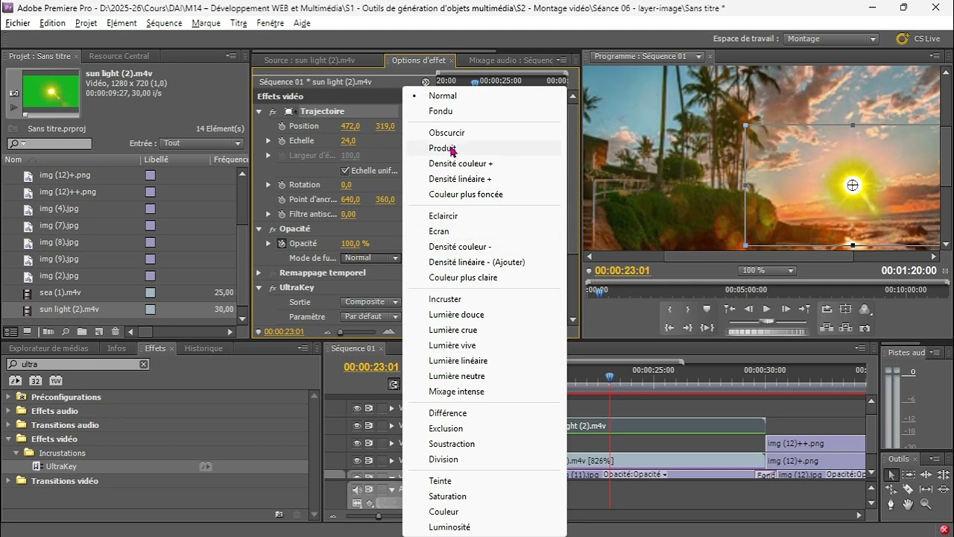The image size is (954, 537).
Task: Toggle snapping in the timeline
Action: [x=394, y=385]
